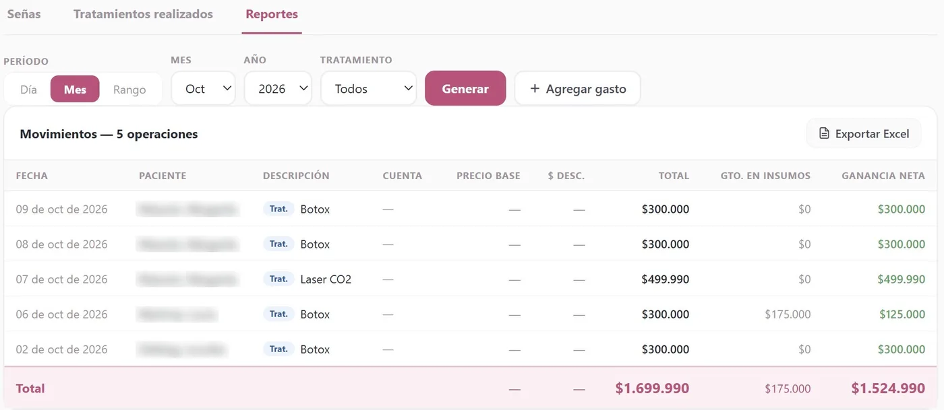Viewport: 944px width, 410px height.
Task: Click the document icon in Exportar Excel
Action: coord(824,133)
